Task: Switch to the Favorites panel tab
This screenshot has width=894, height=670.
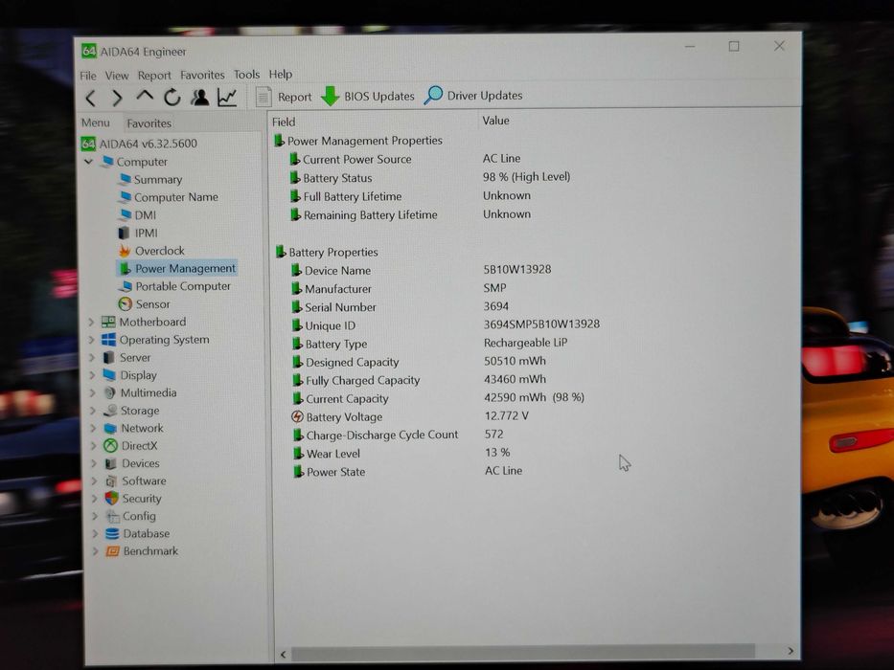Action: point(149,123)
